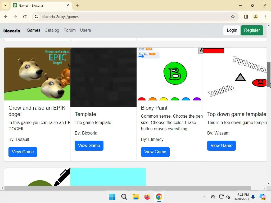This screenshot has width=271, height=203.
Task: Open the Windows Start menu
Action: coord(112,197)
